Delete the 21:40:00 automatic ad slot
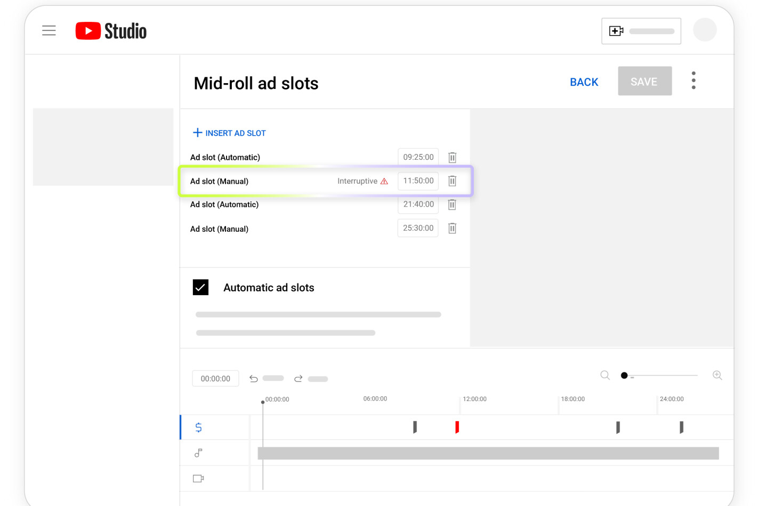767x506 pixels. tap(452, 205)
